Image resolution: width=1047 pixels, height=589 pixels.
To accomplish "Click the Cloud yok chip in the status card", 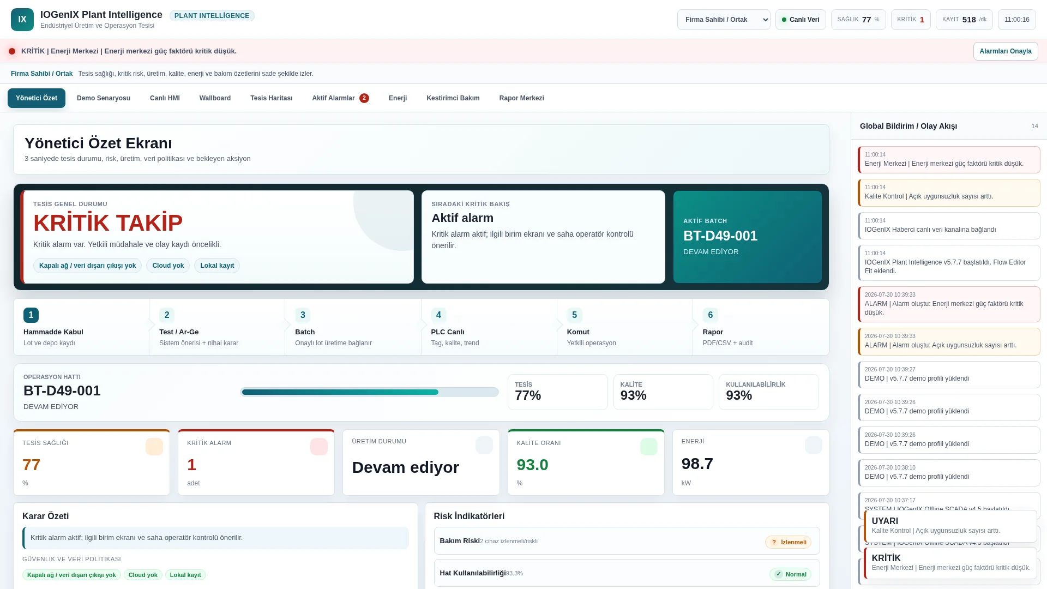I will (168, 266).
